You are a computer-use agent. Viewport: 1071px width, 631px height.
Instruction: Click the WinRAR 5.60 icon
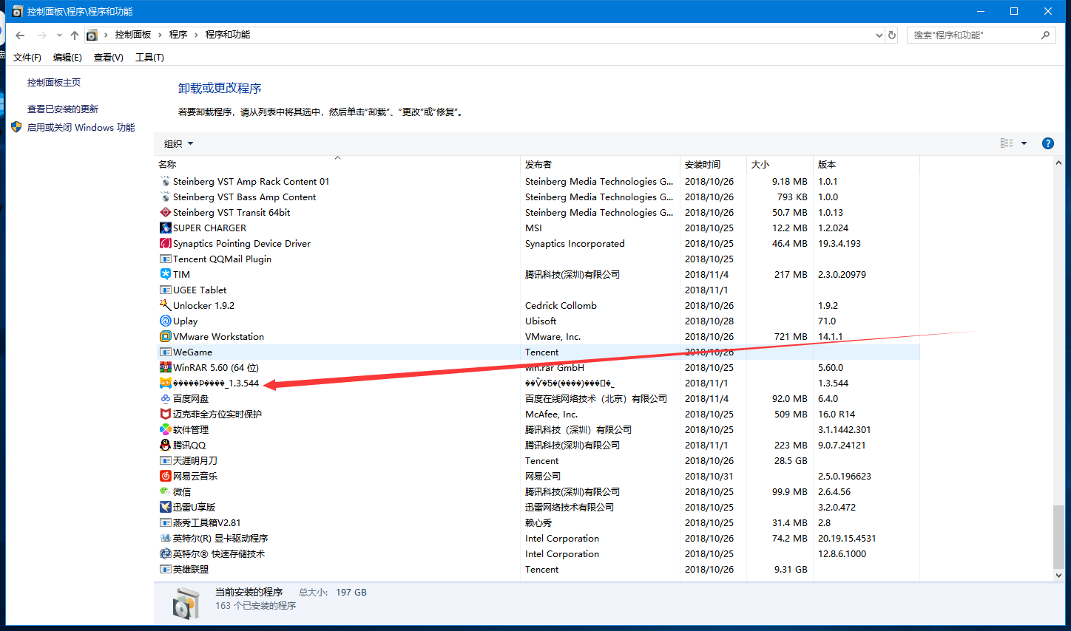(166, 367)
